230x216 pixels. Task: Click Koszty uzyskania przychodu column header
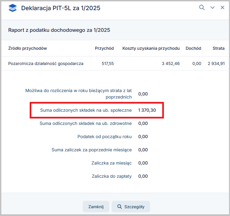[151, 48]
